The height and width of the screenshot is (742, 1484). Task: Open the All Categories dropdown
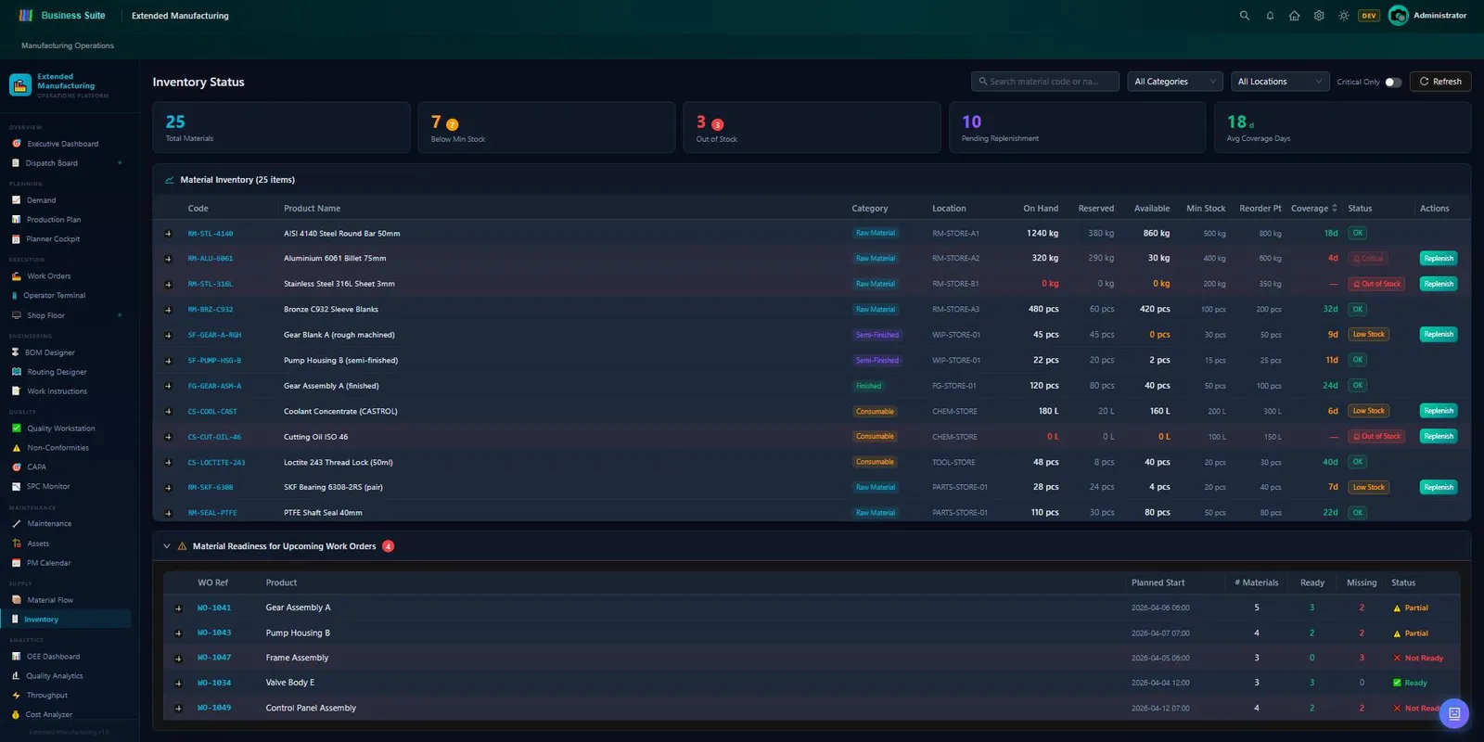click(x=1175, y=82)
